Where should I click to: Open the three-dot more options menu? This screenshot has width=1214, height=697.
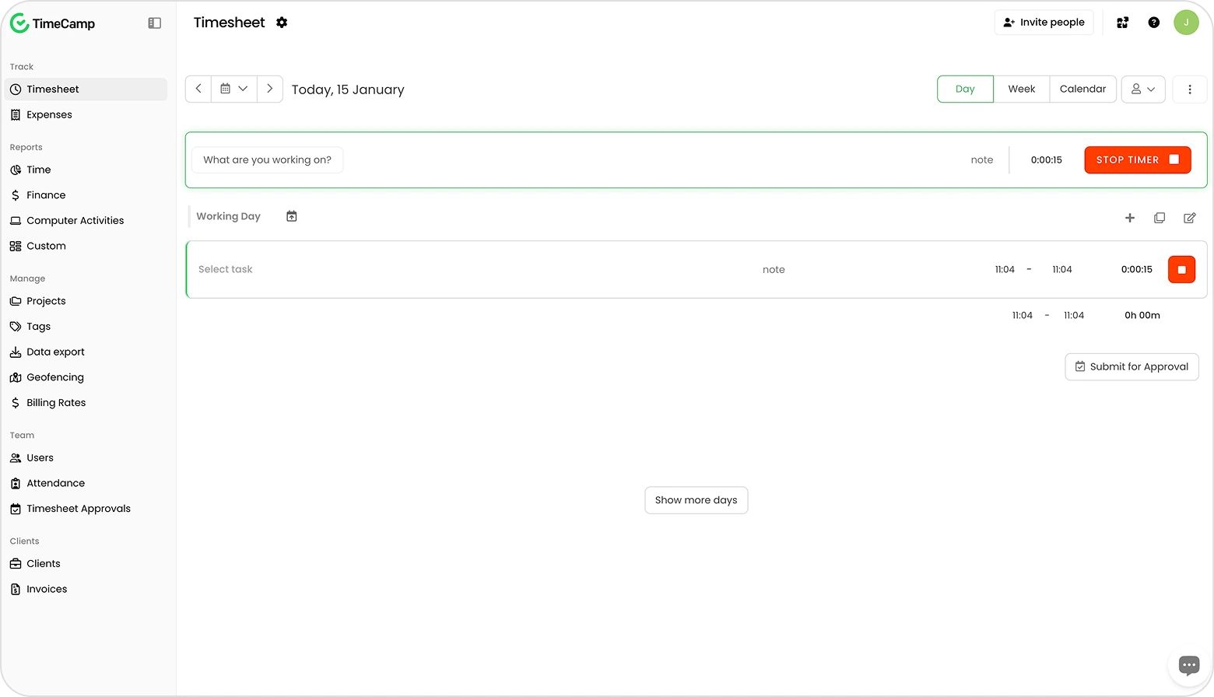[1189, 89]
